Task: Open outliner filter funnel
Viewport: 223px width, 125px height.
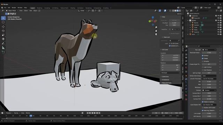Action: 217,11
